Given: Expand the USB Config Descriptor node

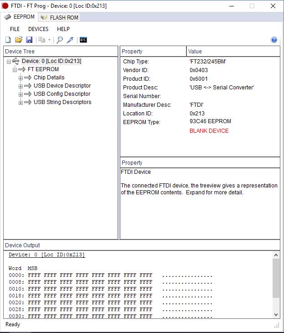Looking at the screenshot, I should click(21, 94).
